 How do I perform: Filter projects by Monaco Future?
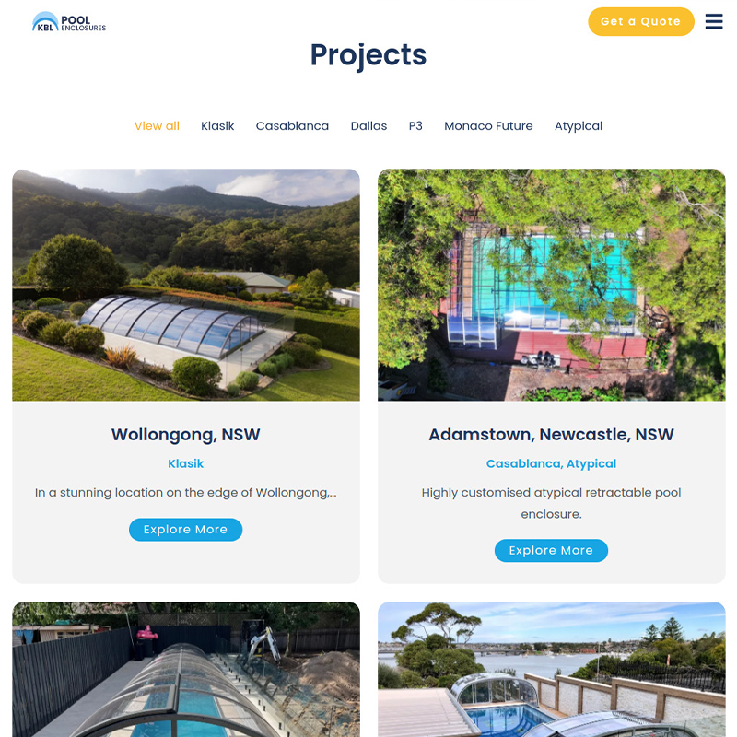[488, 126]
